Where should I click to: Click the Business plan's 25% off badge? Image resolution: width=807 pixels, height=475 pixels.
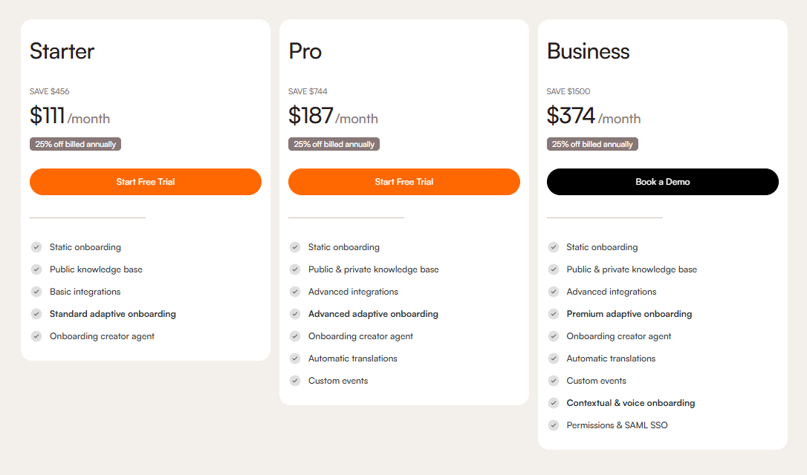(592, 144)
